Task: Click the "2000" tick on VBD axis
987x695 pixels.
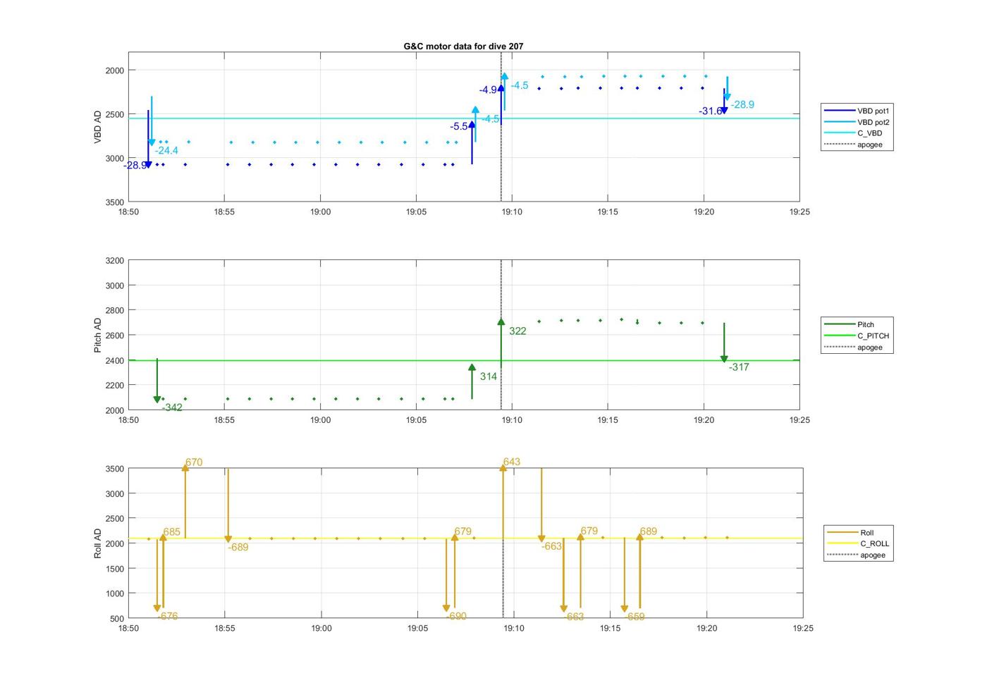Action: click(114, 70)
